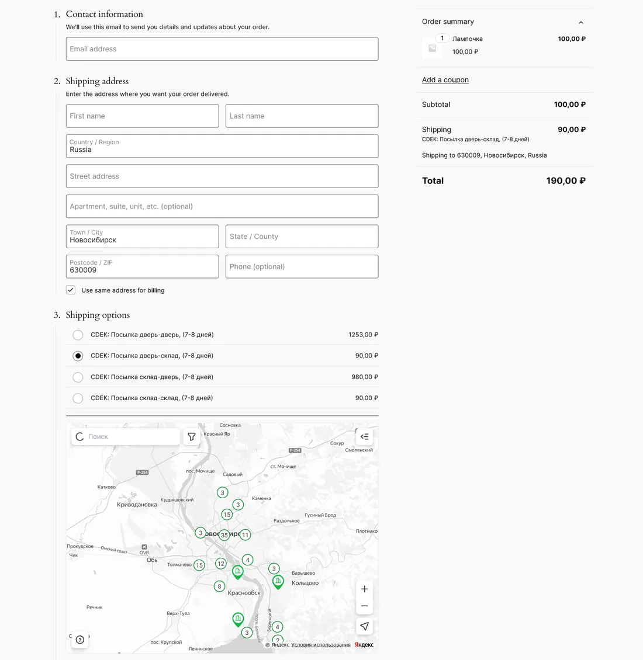Focus the Apartment, suite, unit field
643x660 pixels.
(222, 206)
